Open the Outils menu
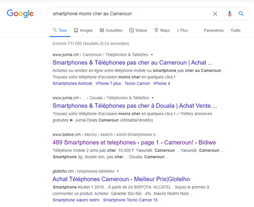 pyautogui.click(x=236, y=30)
